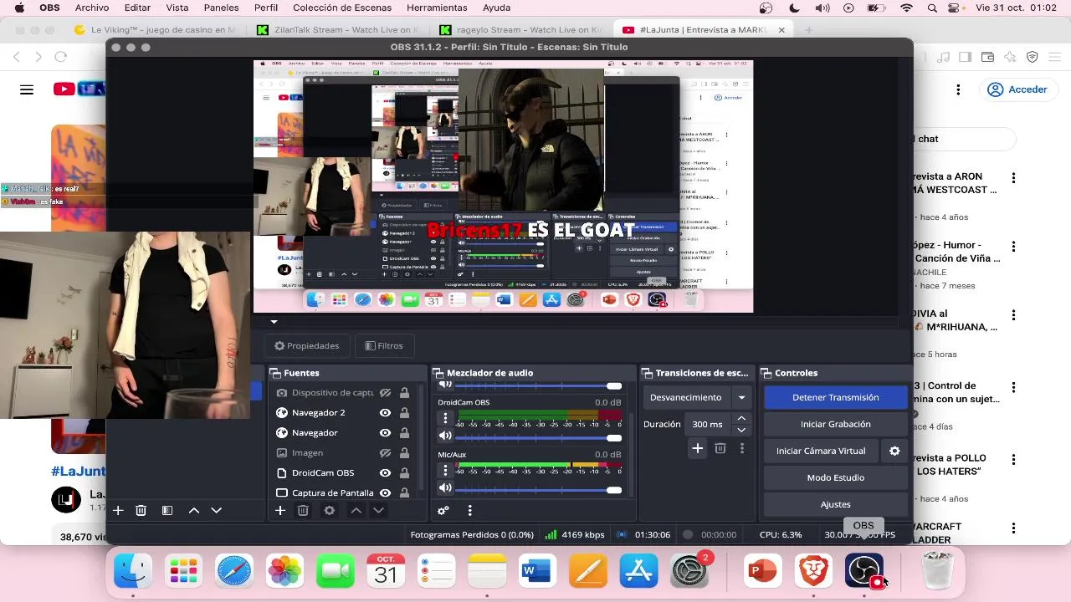Image resolution: width=1071 pixels, height=602 pixels.
Task: Open DroidCam OBS mixer three-dot options
Action: (x=445, y=418)
